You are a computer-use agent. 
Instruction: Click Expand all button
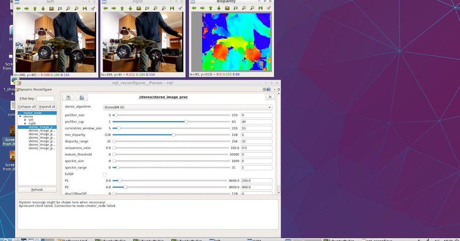[x=47, y=107]
